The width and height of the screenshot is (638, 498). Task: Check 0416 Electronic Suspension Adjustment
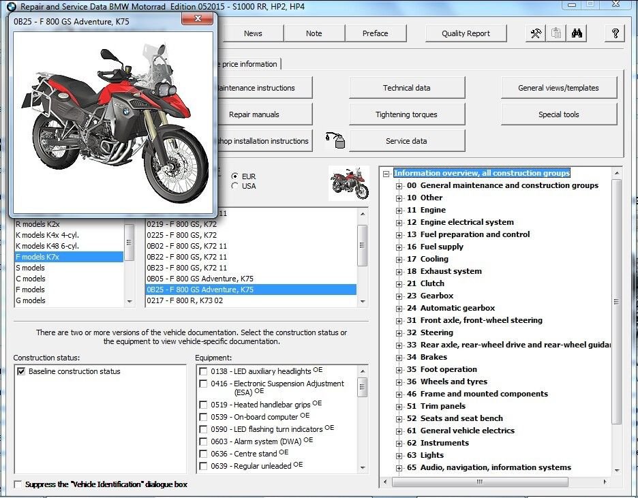[203, 384]
